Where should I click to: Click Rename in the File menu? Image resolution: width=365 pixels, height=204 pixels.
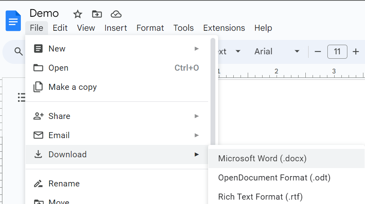(64, 184)
